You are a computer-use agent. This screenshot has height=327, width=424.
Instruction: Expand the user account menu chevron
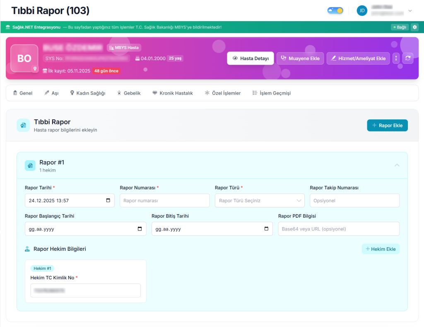tap(410, 11)
